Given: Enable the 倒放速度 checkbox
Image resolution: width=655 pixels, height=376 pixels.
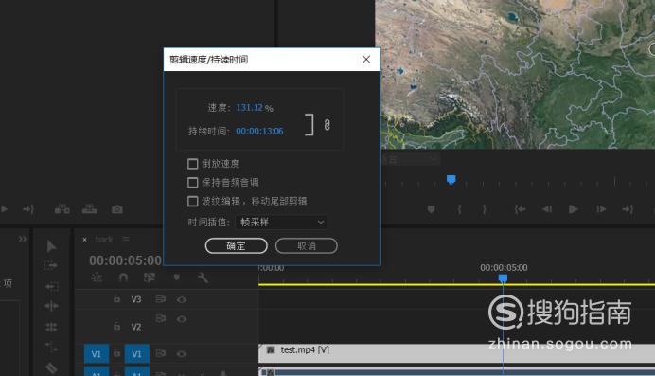Looking at the screenshot, I should tap(192, 163).
